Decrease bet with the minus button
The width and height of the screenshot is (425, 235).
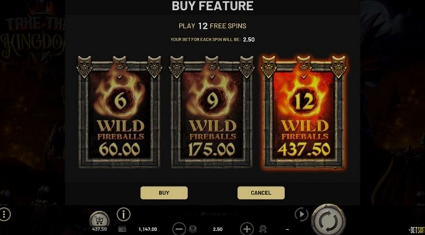pos(179,229)
